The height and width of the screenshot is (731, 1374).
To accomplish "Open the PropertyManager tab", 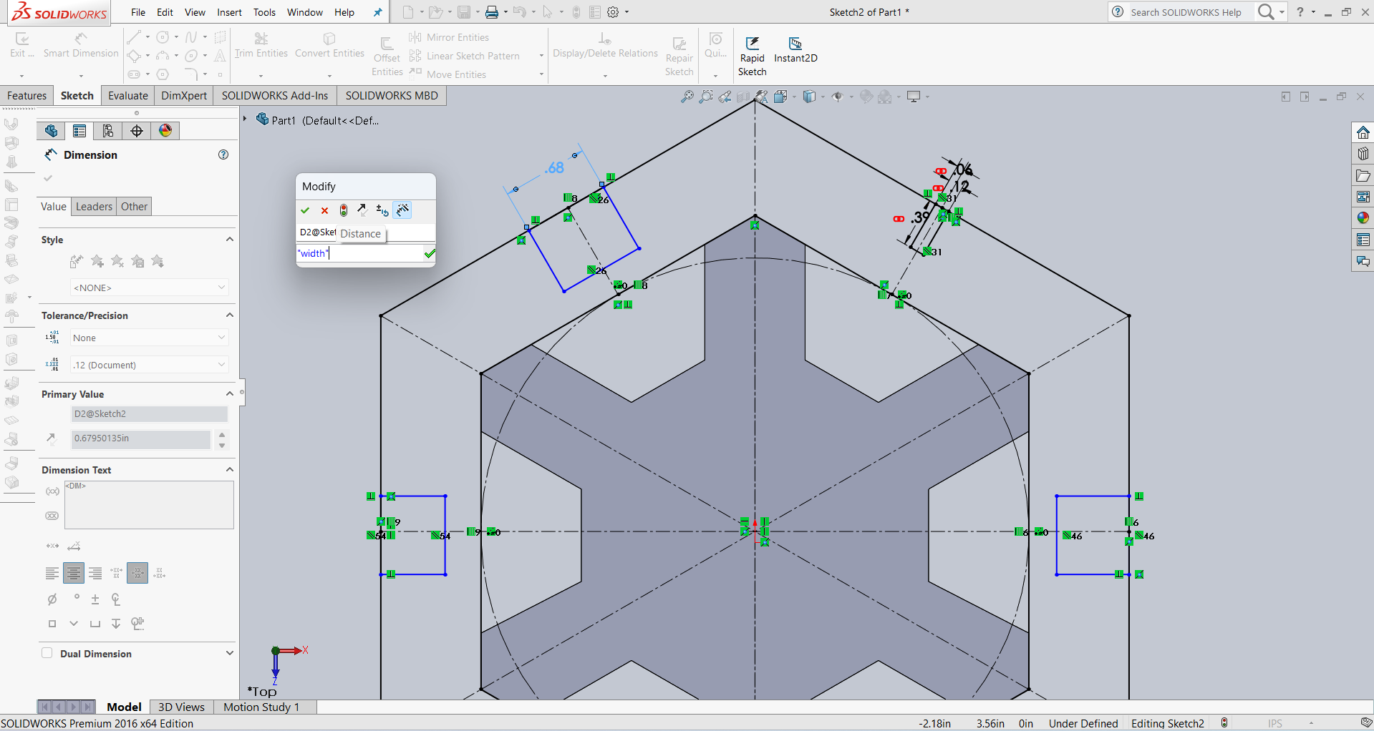I will (x=79, y=131).
